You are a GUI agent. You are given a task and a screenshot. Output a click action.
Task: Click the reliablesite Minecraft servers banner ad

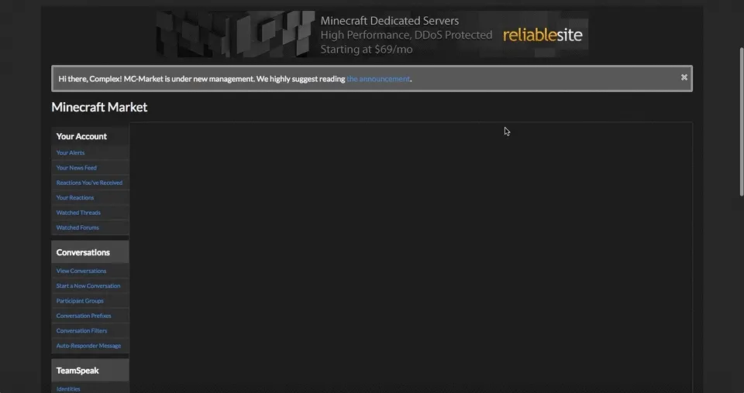click(372, 34)
